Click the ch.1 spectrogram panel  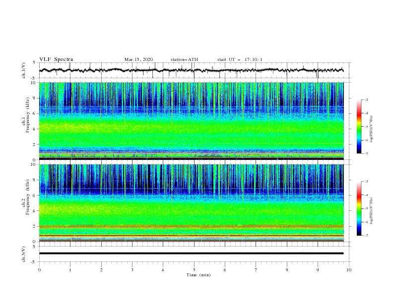[192, 121]
